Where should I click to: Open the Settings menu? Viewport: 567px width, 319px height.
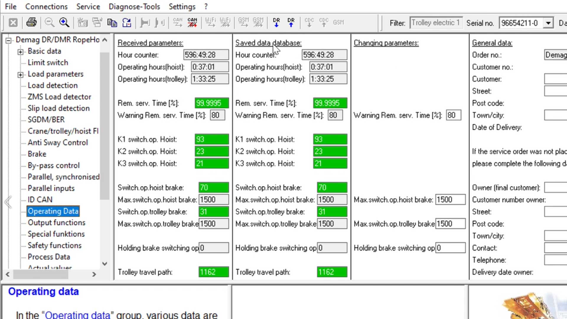click(182, 6)
